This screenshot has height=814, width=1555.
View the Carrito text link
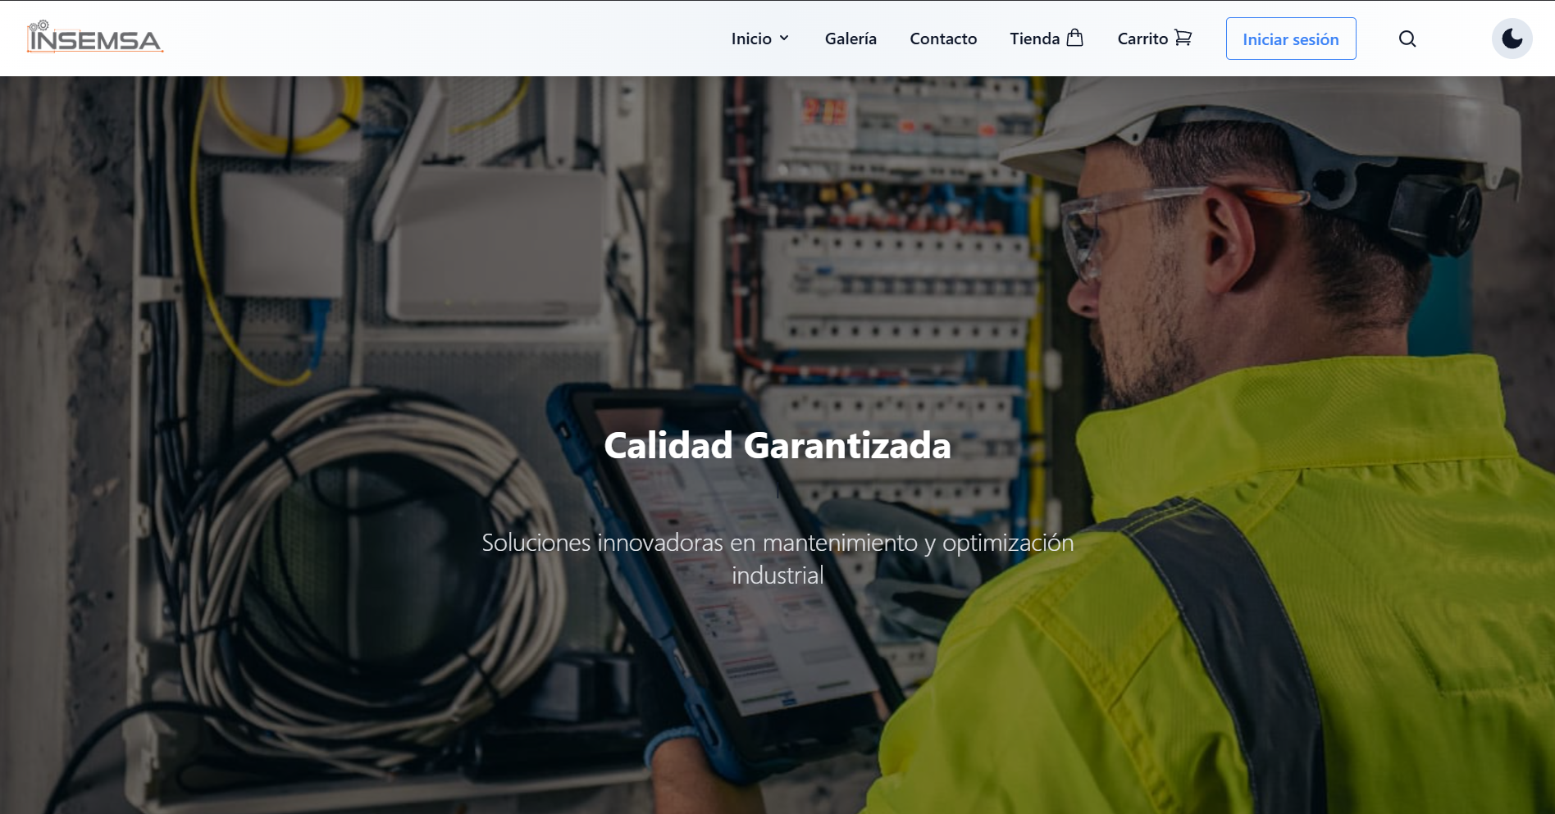click(1142, 39)
